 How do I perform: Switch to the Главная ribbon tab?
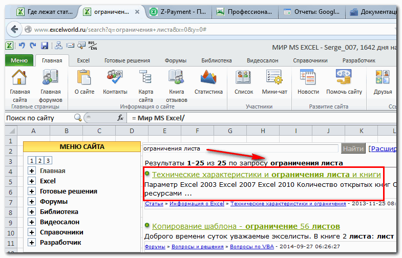(52, 61)
